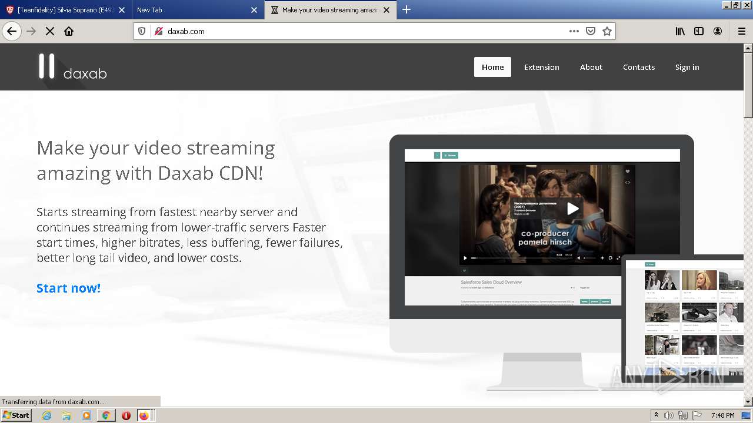Open the browser Home page icon
The image size is (753, 423).
(x=69, y=31)
